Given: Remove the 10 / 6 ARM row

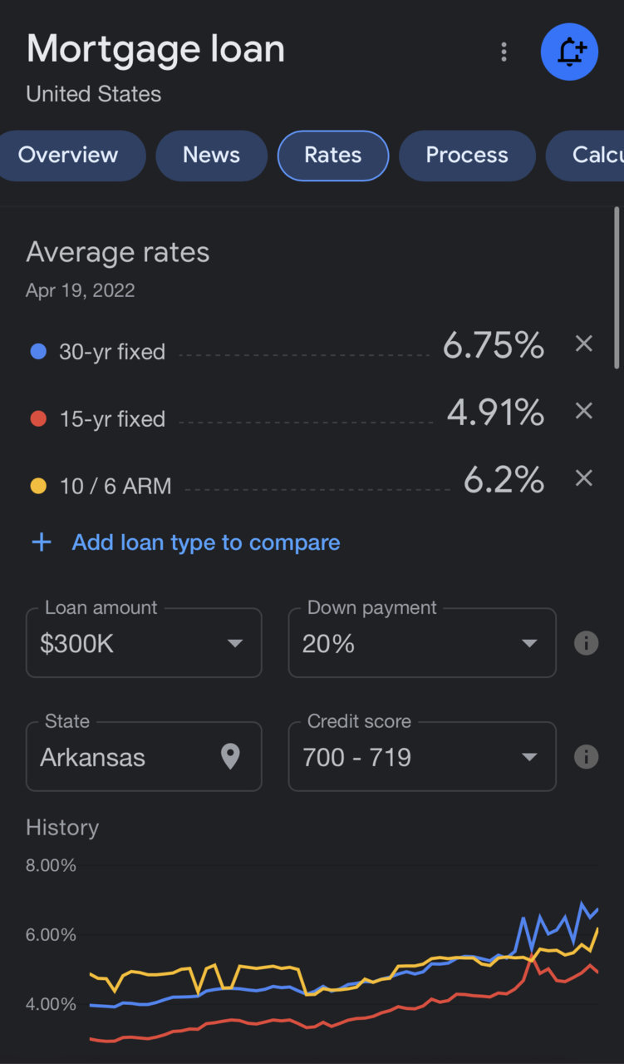Looking at the screenshot, I should tap(584, 478).
